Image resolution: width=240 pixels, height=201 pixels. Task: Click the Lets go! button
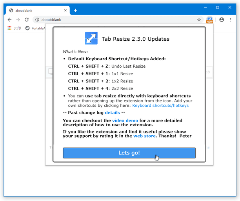tap(129, 153)
